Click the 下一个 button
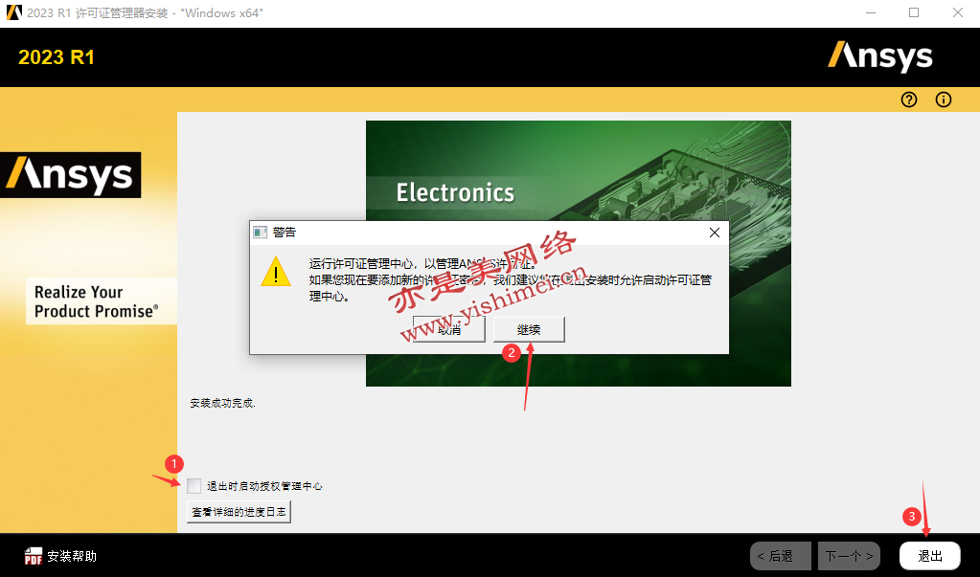 pyautogui.click(x=850, y=556)
